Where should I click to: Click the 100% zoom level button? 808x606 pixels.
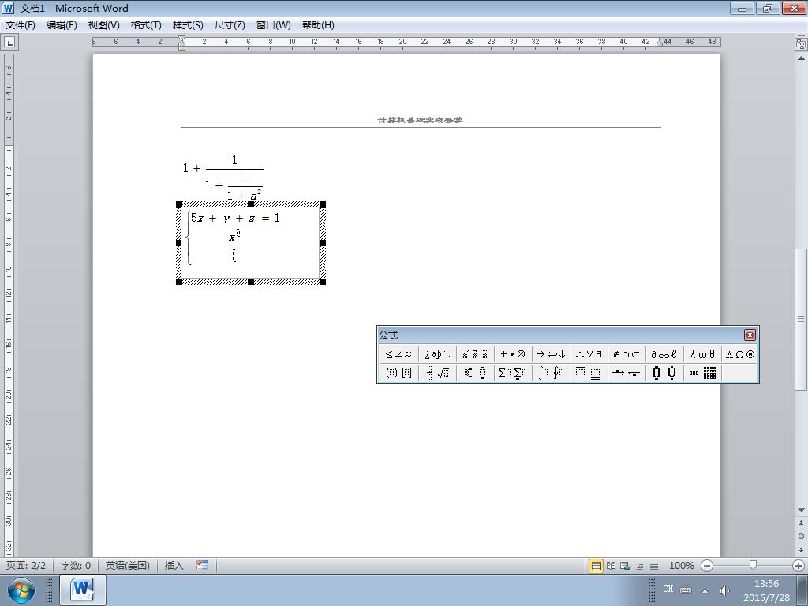[681, 566]
